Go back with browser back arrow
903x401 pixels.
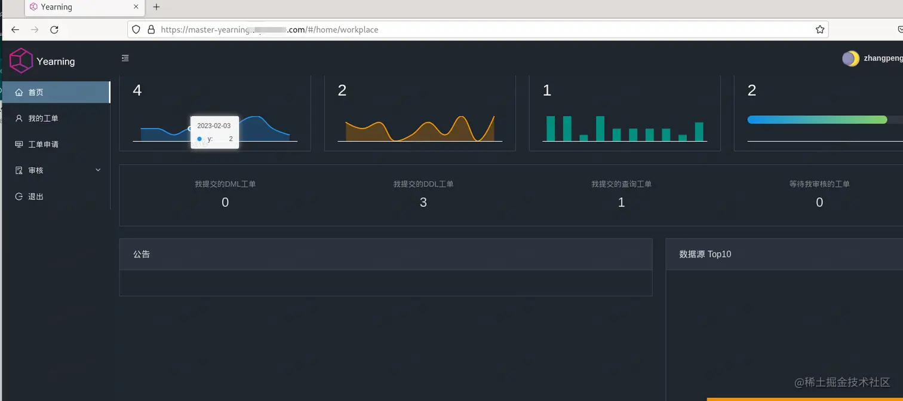coord(16,29)
